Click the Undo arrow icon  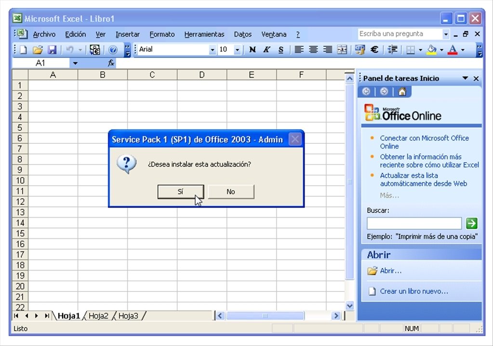point(70,49)
